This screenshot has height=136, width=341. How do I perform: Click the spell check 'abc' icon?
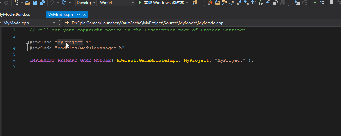[261, 3]
